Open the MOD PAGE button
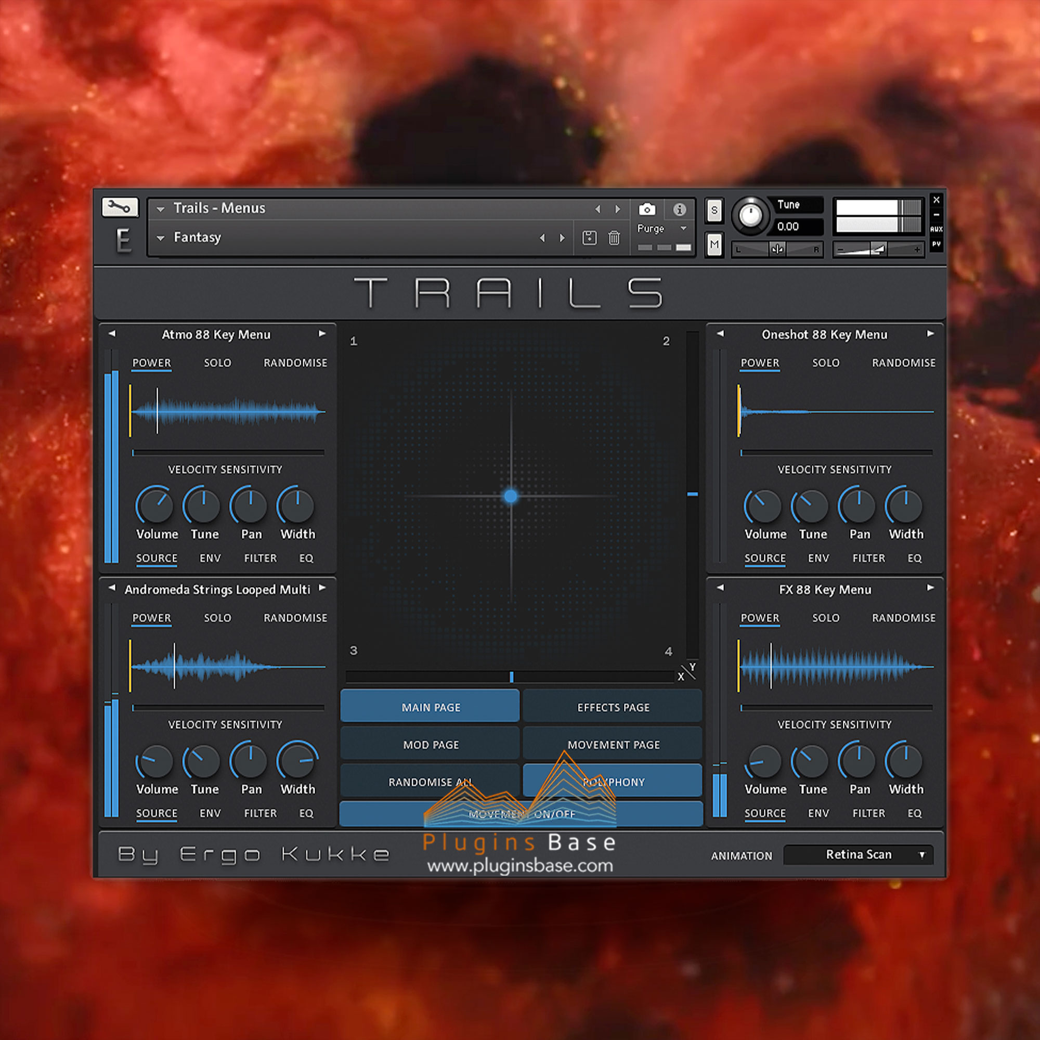The image size is (1040, 1040). click(x=430, y=744)
